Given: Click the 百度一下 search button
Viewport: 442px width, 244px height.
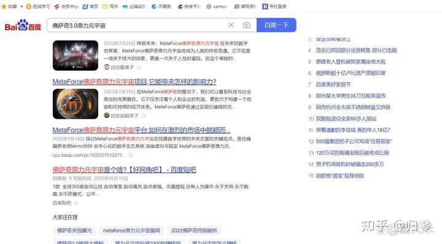Looking at the screenshot, I should 276,25.
